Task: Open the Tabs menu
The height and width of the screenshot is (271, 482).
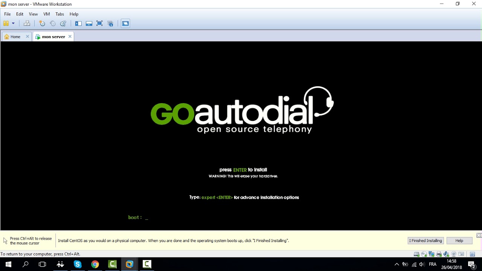Action: coord(59,14)
